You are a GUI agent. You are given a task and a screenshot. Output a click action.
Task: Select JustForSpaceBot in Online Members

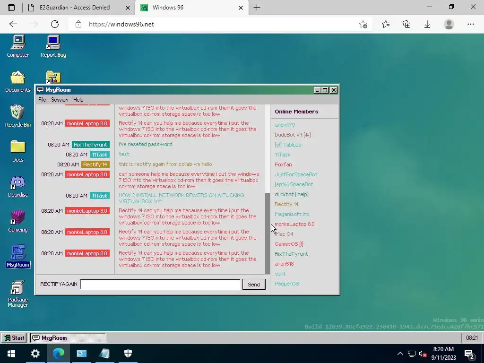(x=296, y=174)
